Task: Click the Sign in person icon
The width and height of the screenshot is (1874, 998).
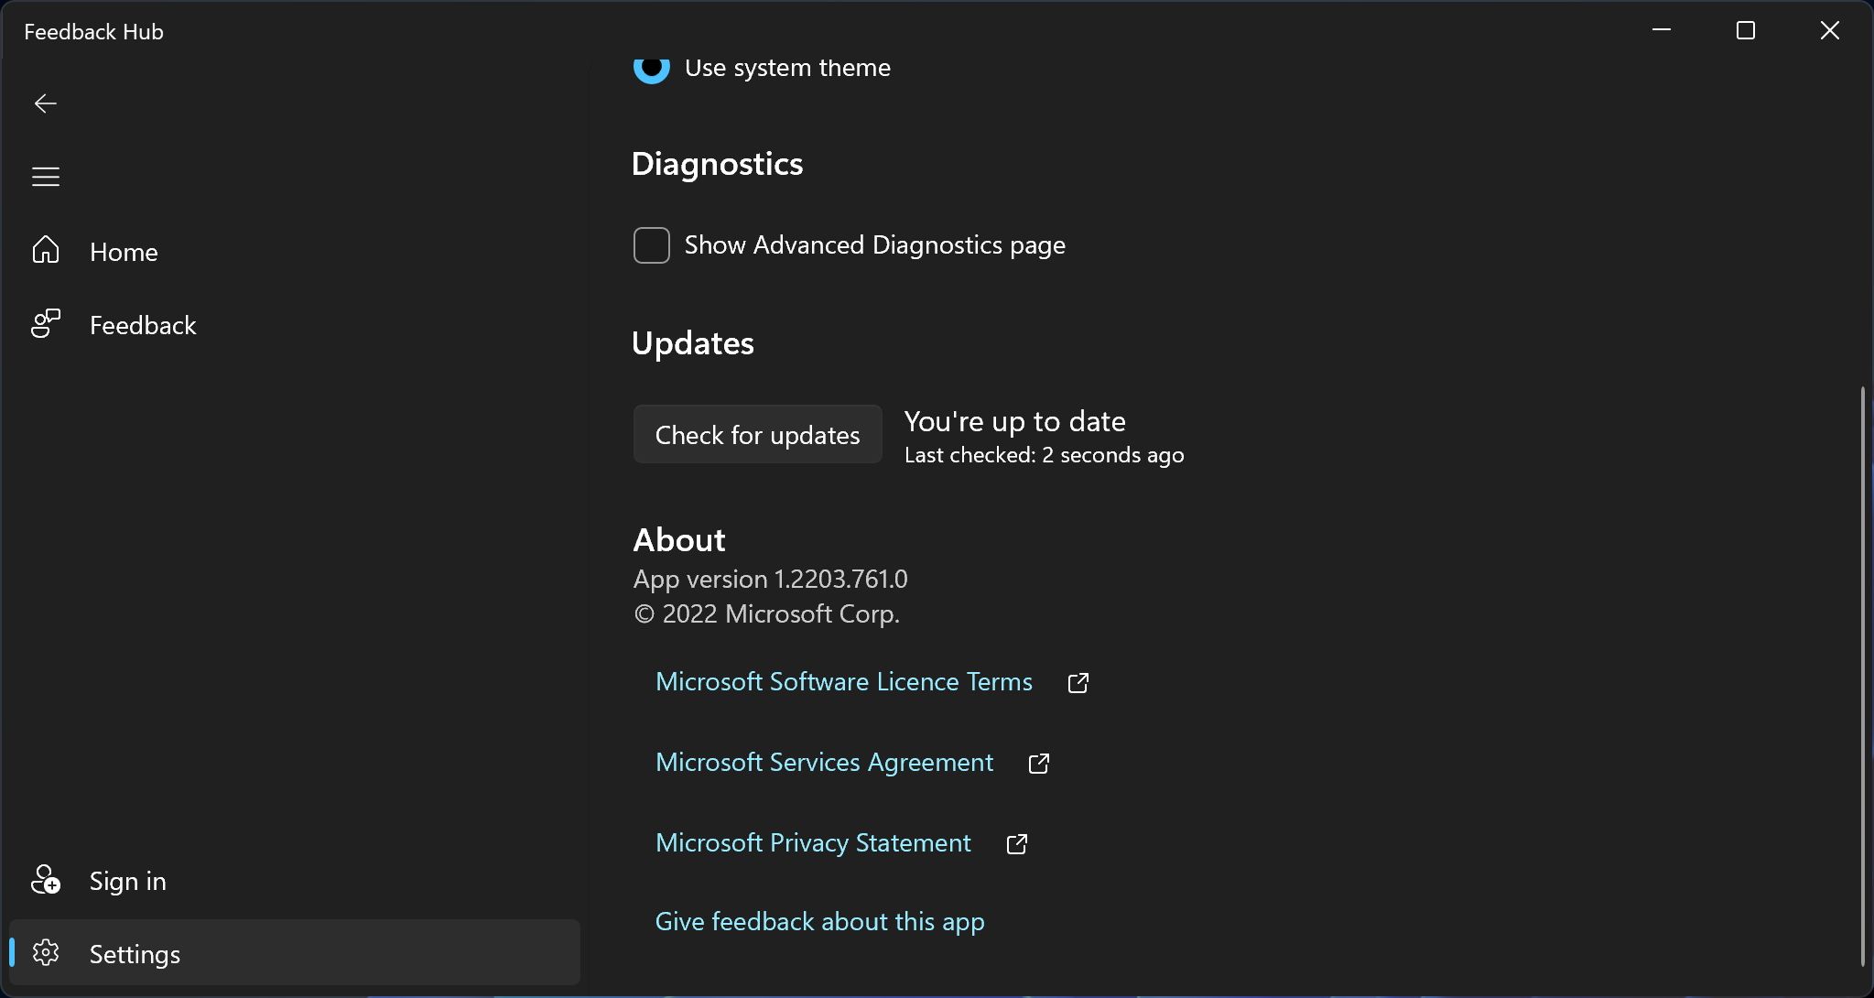Action: click(x=46, y=879)
